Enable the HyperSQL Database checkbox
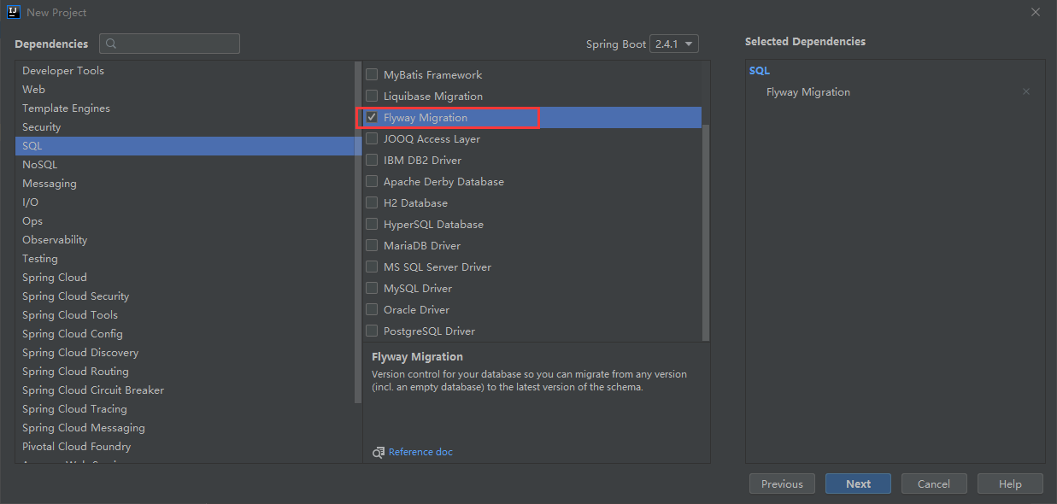The height and width of the screenshot is (504, 1057). click(x=372, y=224)
